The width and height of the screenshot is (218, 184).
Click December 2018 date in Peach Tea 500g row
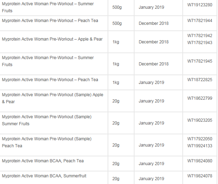[x=154, y=23]
